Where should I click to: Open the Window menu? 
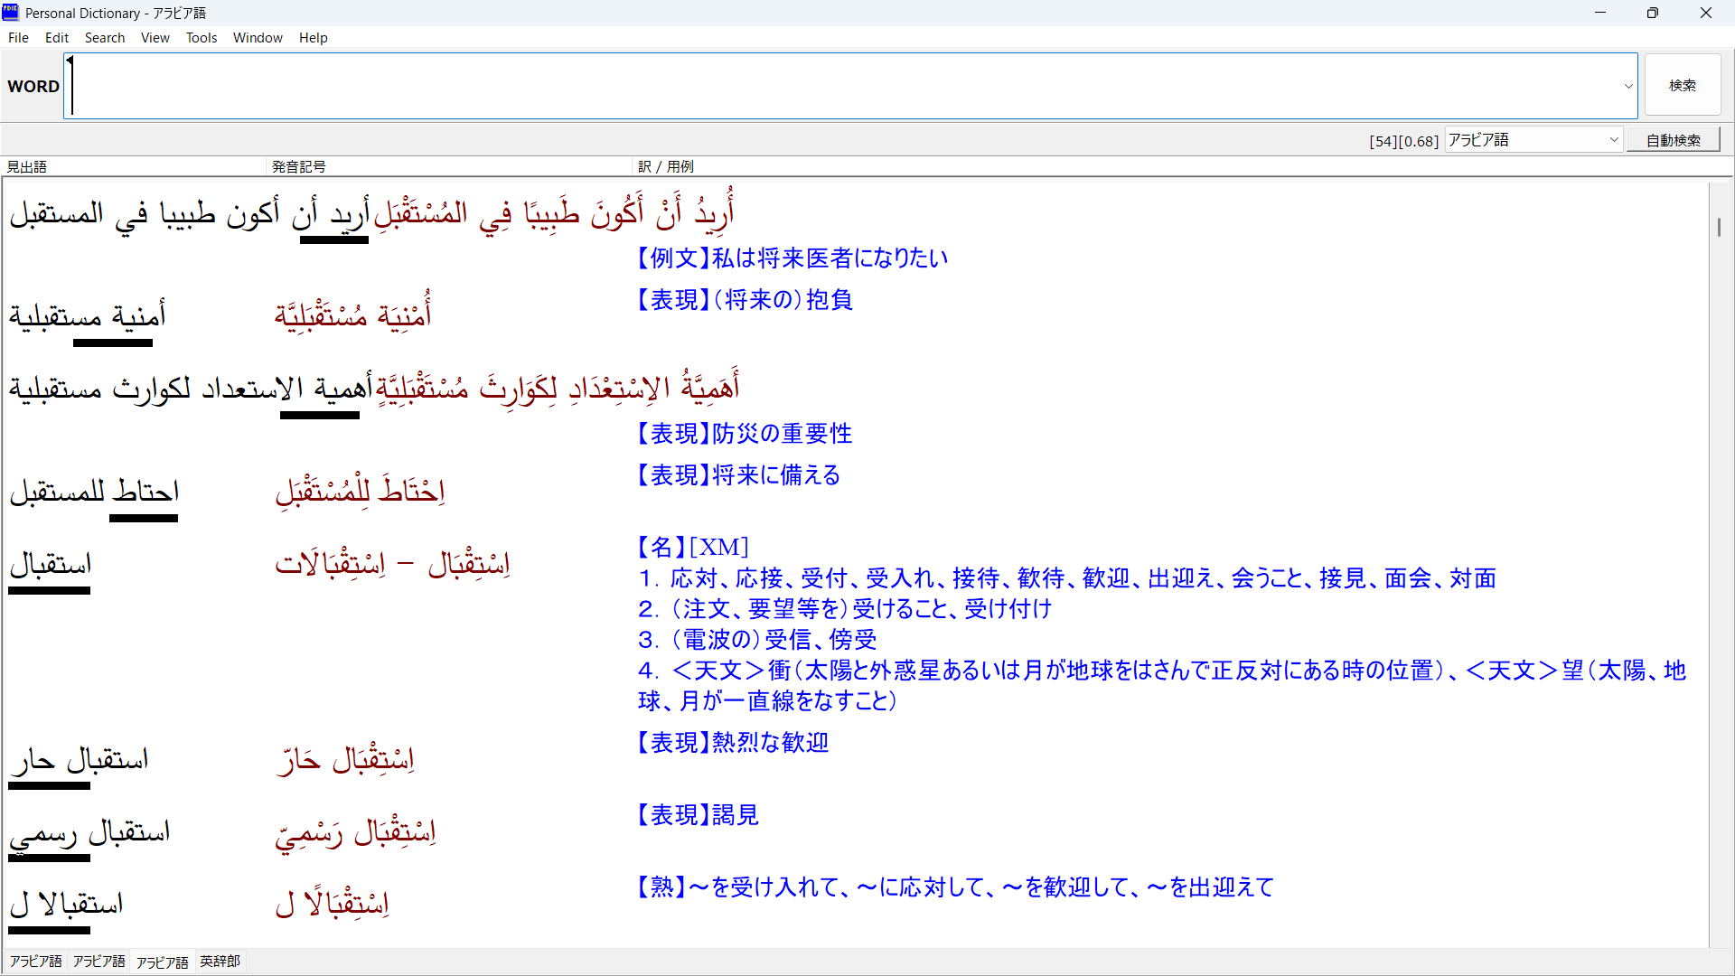258,38
